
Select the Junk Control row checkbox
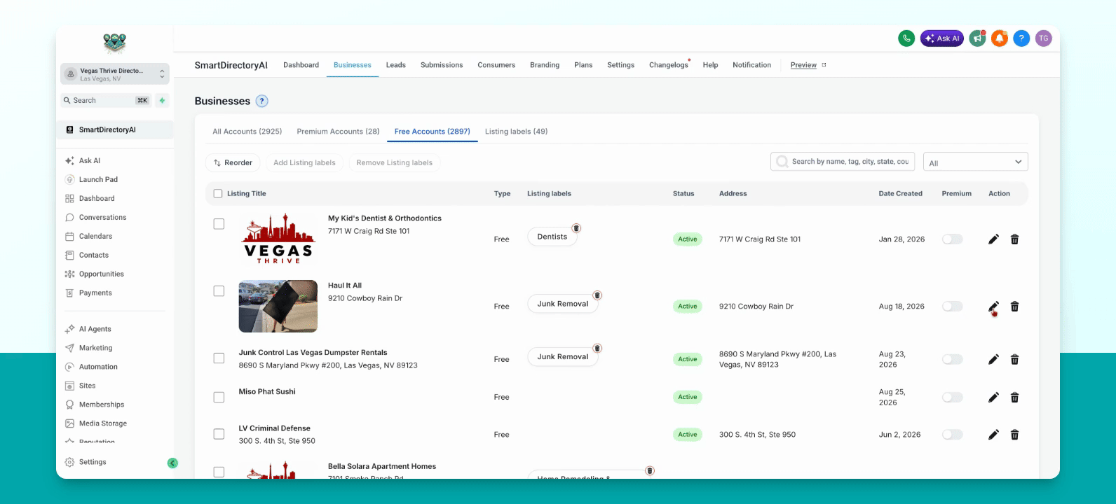(219, 358)
